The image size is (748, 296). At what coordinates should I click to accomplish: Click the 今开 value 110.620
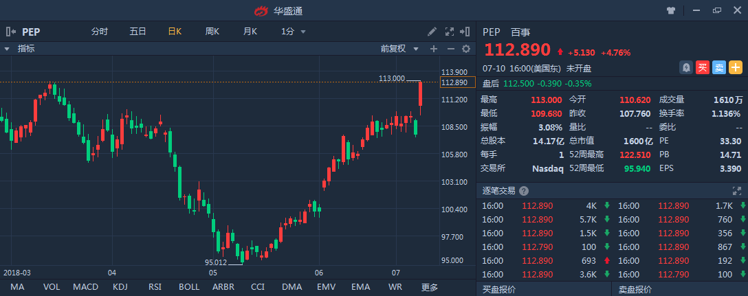(x=635, y=100)
